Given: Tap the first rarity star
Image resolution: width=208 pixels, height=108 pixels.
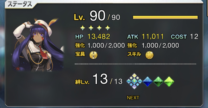Looking at the screenshot, I should click(83, 28).
